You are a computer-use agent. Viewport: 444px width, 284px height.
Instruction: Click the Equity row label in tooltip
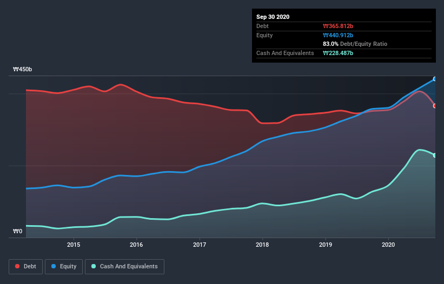coord(264,35)
